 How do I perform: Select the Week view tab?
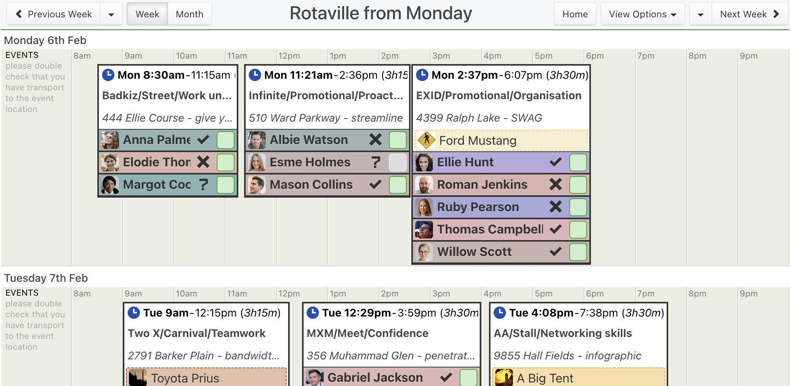pos(147,14)
